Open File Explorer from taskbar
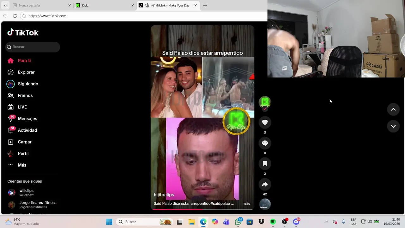The image size is (405, 228). click(191, 222)
